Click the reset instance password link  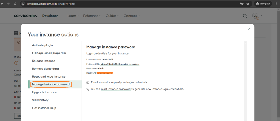(116, 89)
